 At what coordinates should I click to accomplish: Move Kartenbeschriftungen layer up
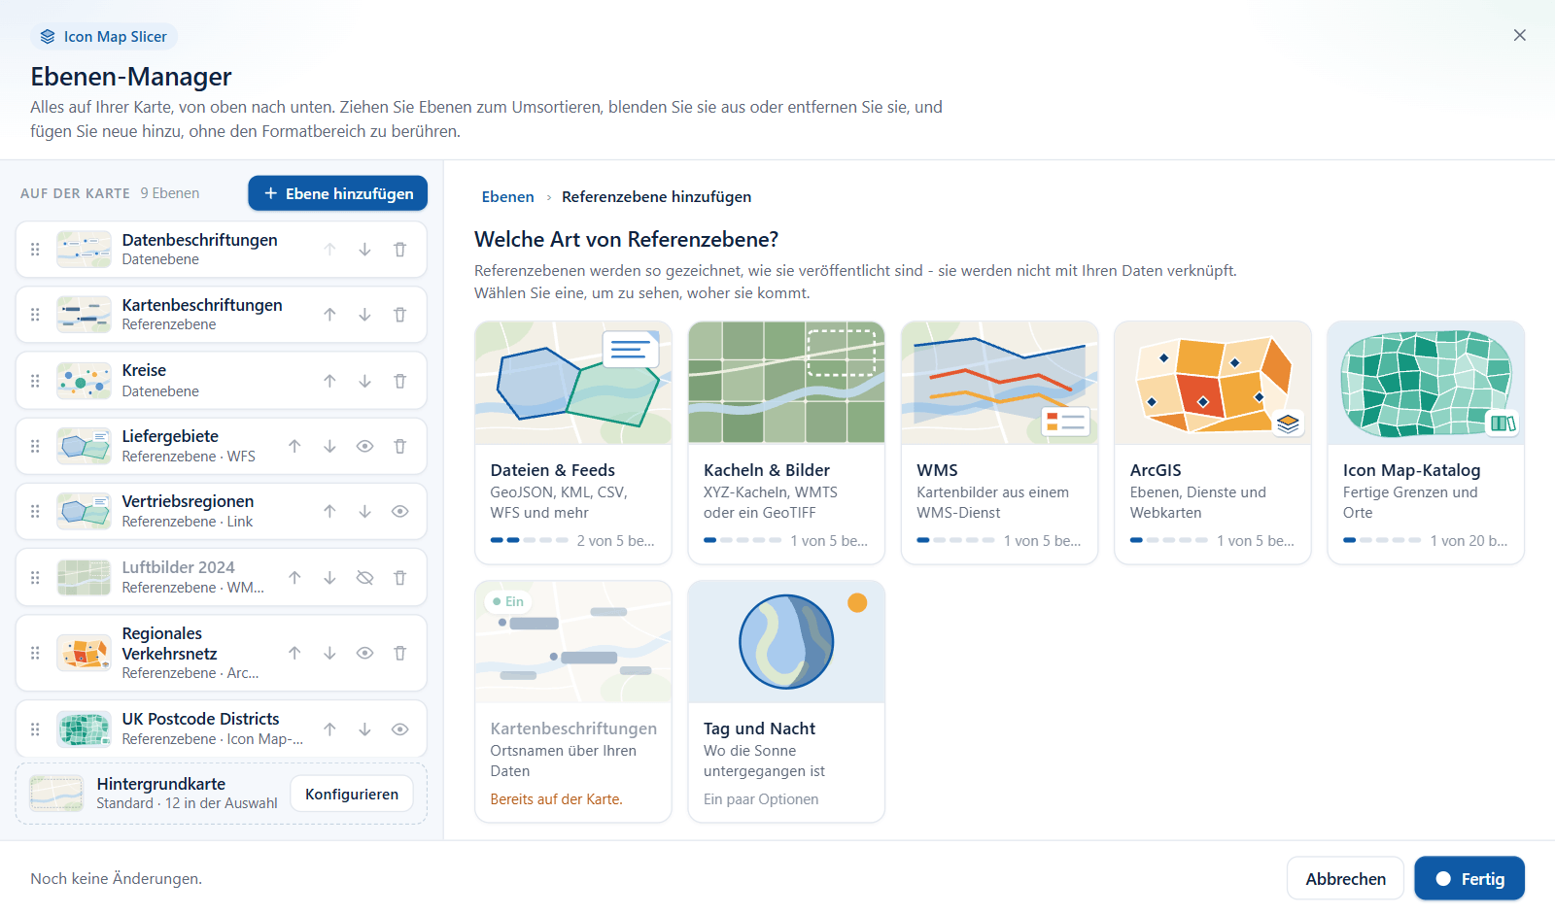[329, 315]
